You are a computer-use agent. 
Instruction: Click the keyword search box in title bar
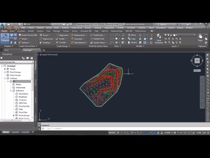[x=139, y=24]
